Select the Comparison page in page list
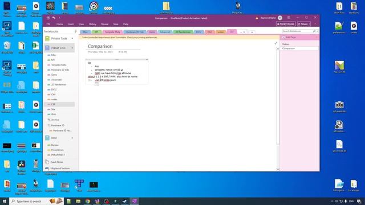Image resolution: width=365 pixels, height=205 pixels. 299,48
